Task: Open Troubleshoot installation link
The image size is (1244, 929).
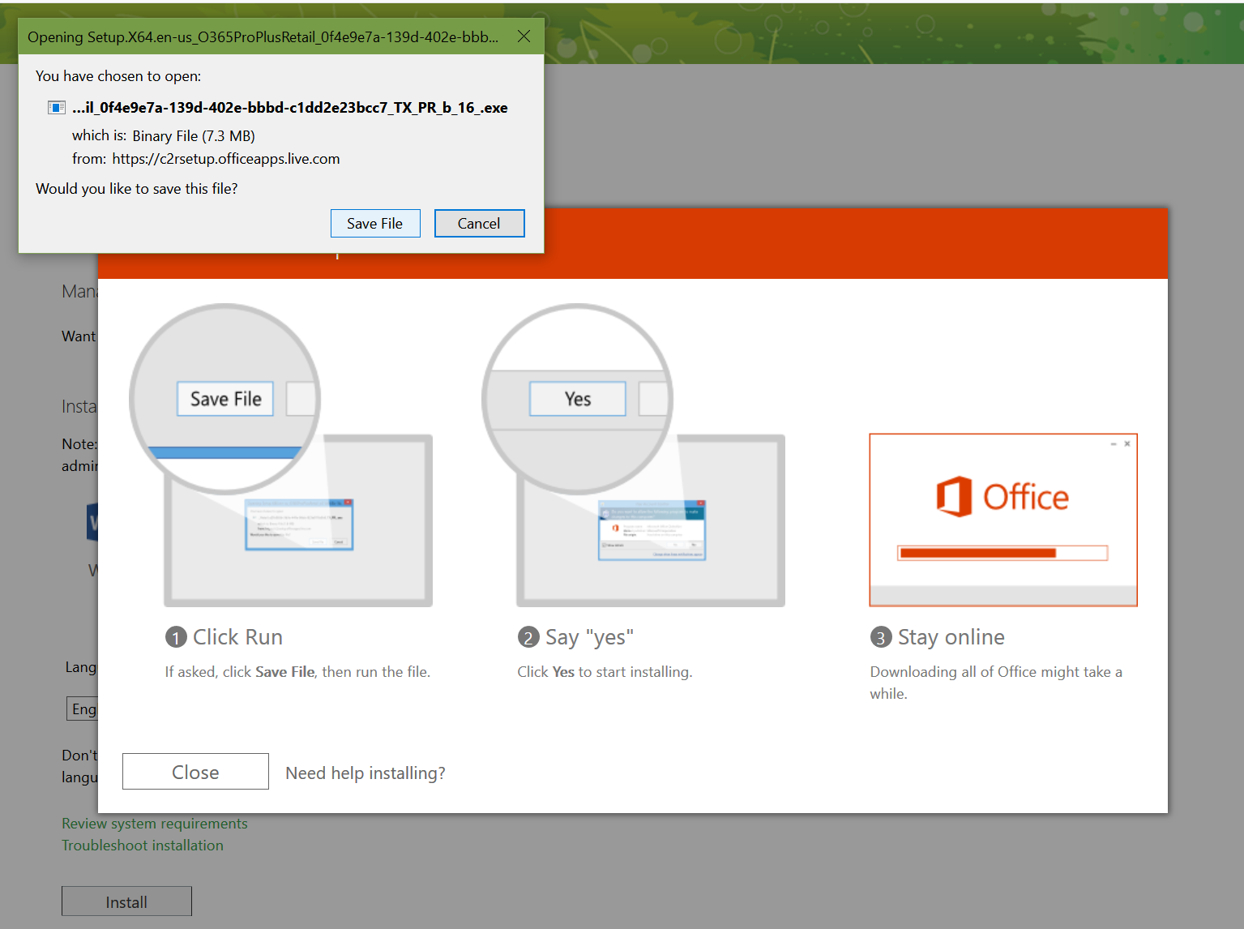Action: click(x=143, y=846)
